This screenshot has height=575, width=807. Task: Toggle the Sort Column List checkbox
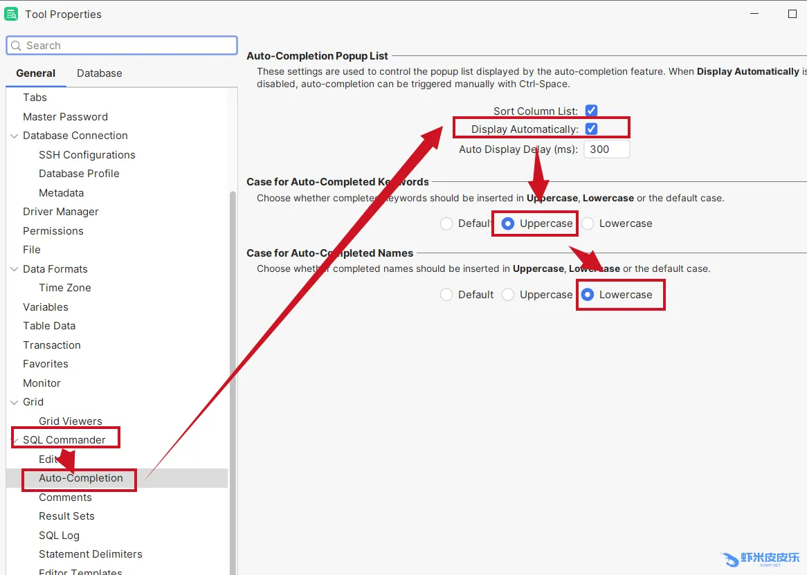[591, 111]
